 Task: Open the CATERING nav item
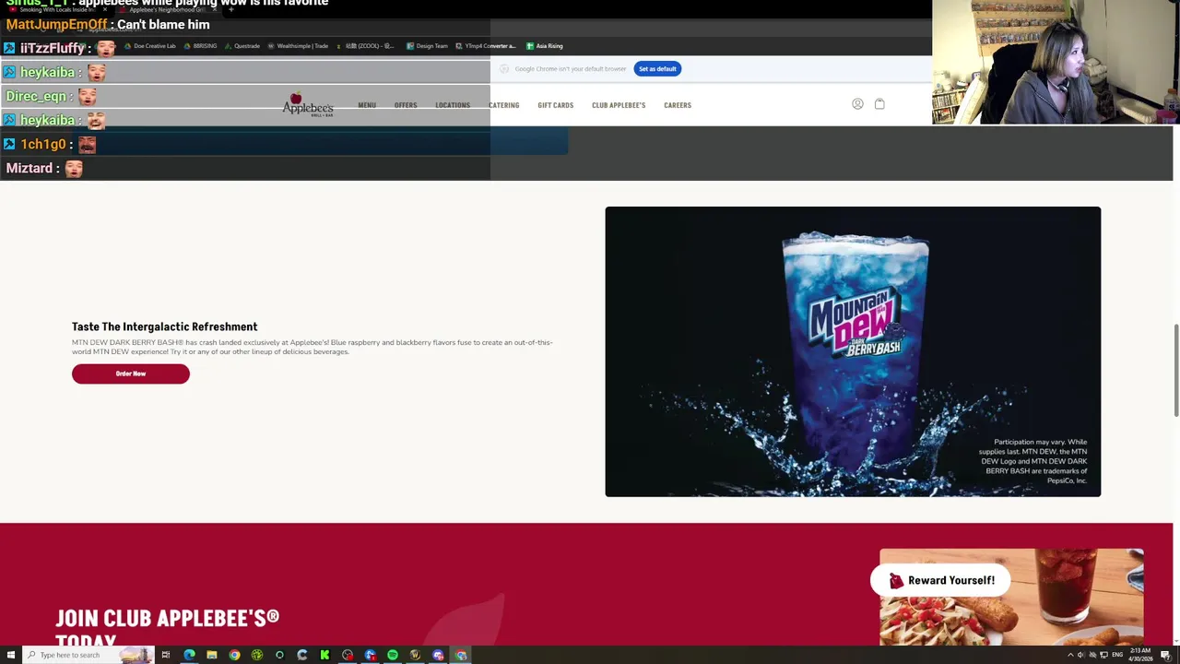coord(503,105)
